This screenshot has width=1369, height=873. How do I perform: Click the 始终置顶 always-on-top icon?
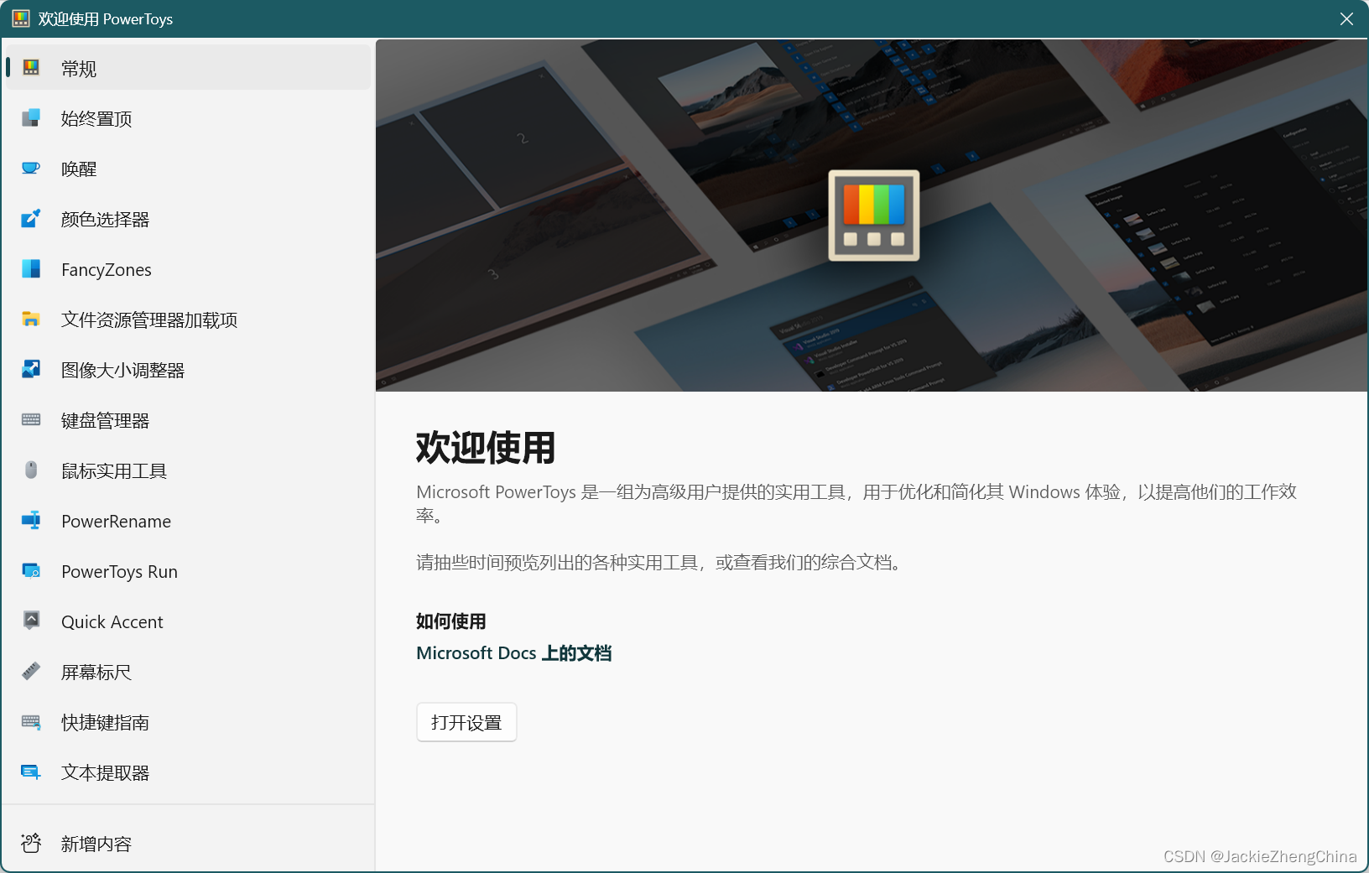click(x=31, y=118)
